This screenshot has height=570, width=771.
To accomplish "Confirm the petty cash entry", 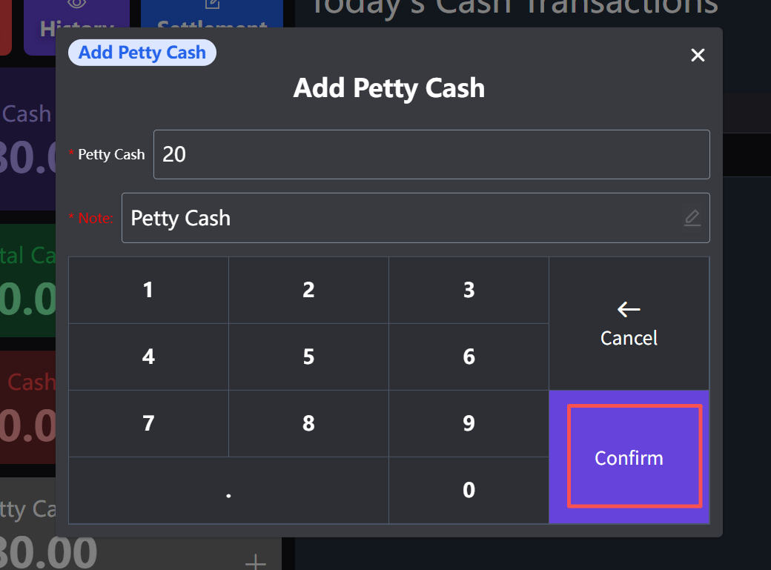I will pyautogui.click(x=629, y=457).
